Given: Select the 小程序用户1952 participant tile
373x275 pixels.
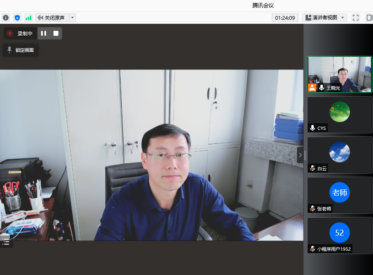Looking at the screenshot, I should tap(339, 235).
